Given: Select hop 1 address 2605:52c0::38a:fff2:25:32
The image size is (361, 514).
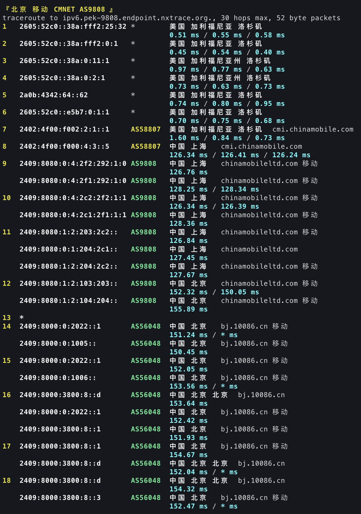Looking at the screenshot, I should [73, 27].
